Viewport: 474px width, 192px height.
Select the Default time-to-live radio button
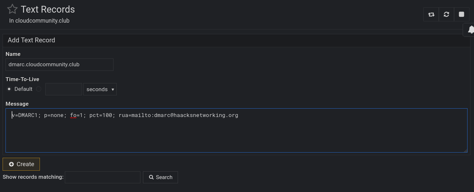[x=9, y=89]
